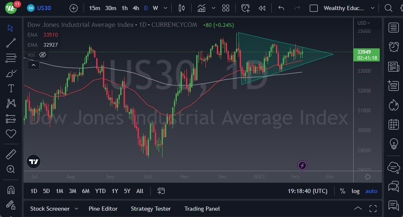Select the trend line drawing tool
The image size is (403, 217).
tap(11, 43)
